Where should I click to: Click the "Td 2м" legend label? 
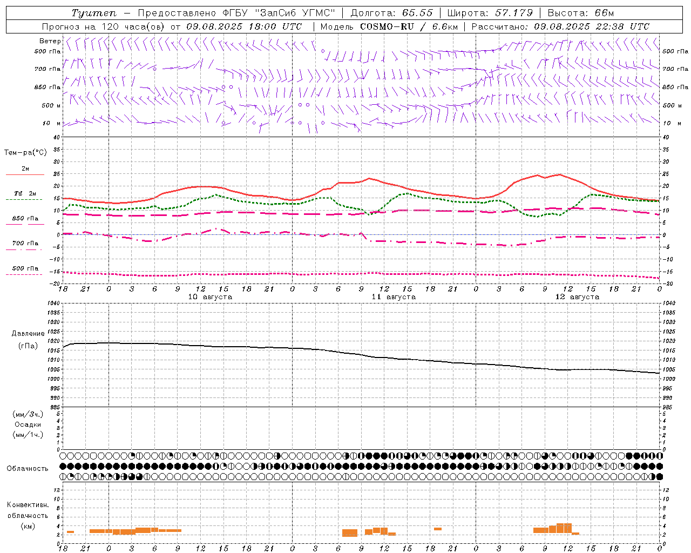point(25,193)
